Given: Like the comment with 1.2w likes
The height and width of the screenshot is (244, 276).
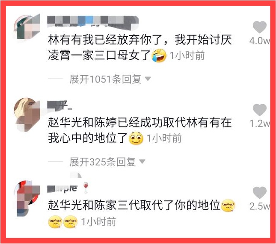Looking at the screenshot, I should point(259,110).
